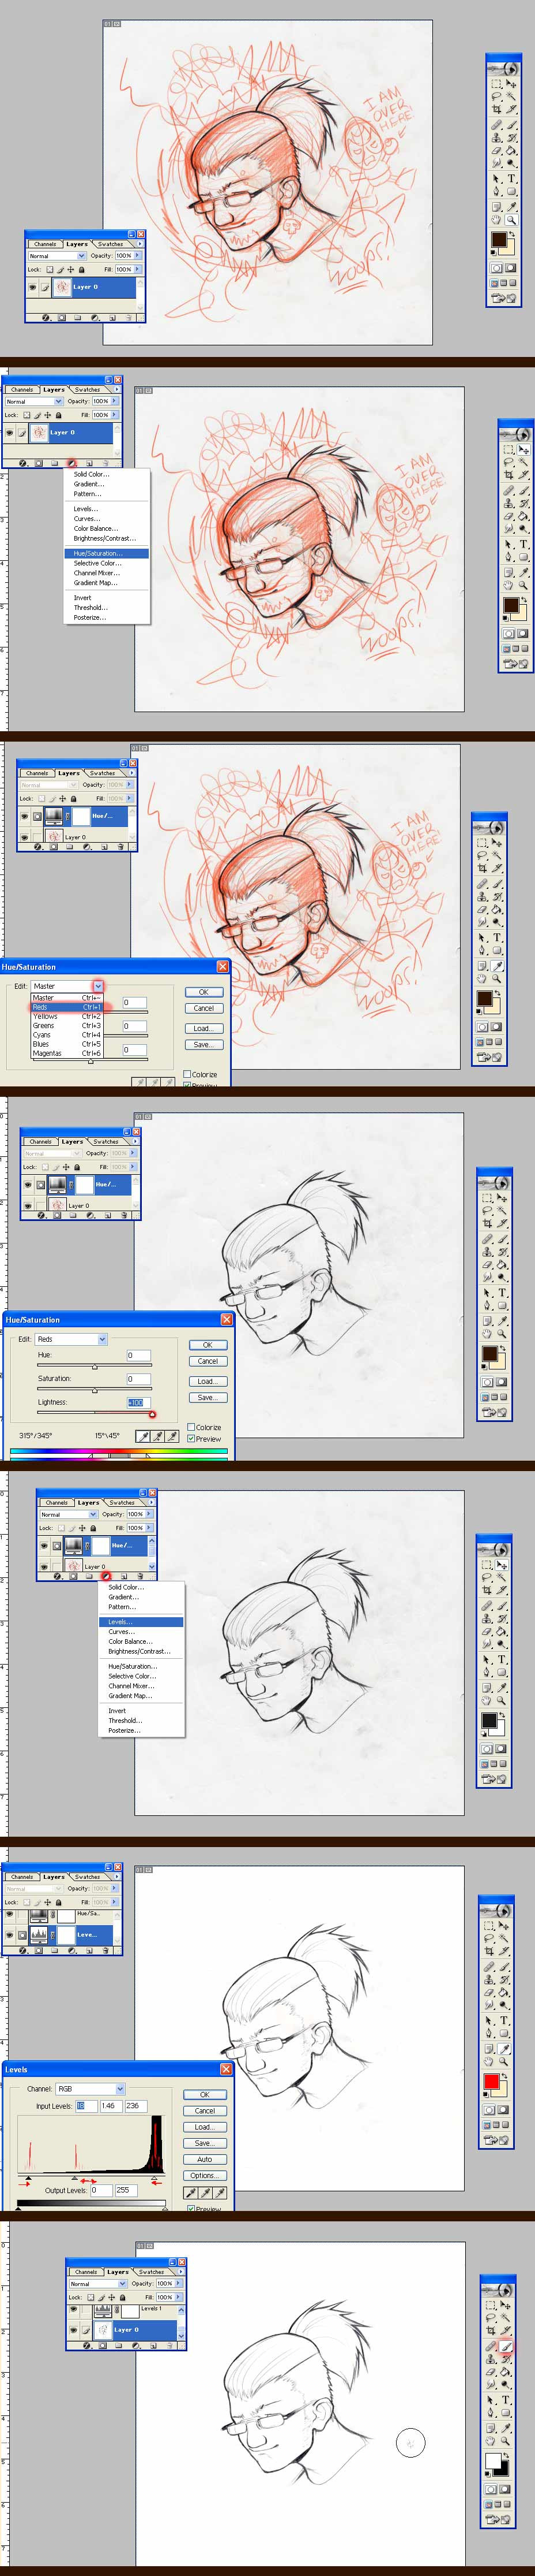Screen dimensions: 535x2576
Task: Click the red foreground color swatch in toolbox
Action: pyautogui.click(x=491, y=2083)
